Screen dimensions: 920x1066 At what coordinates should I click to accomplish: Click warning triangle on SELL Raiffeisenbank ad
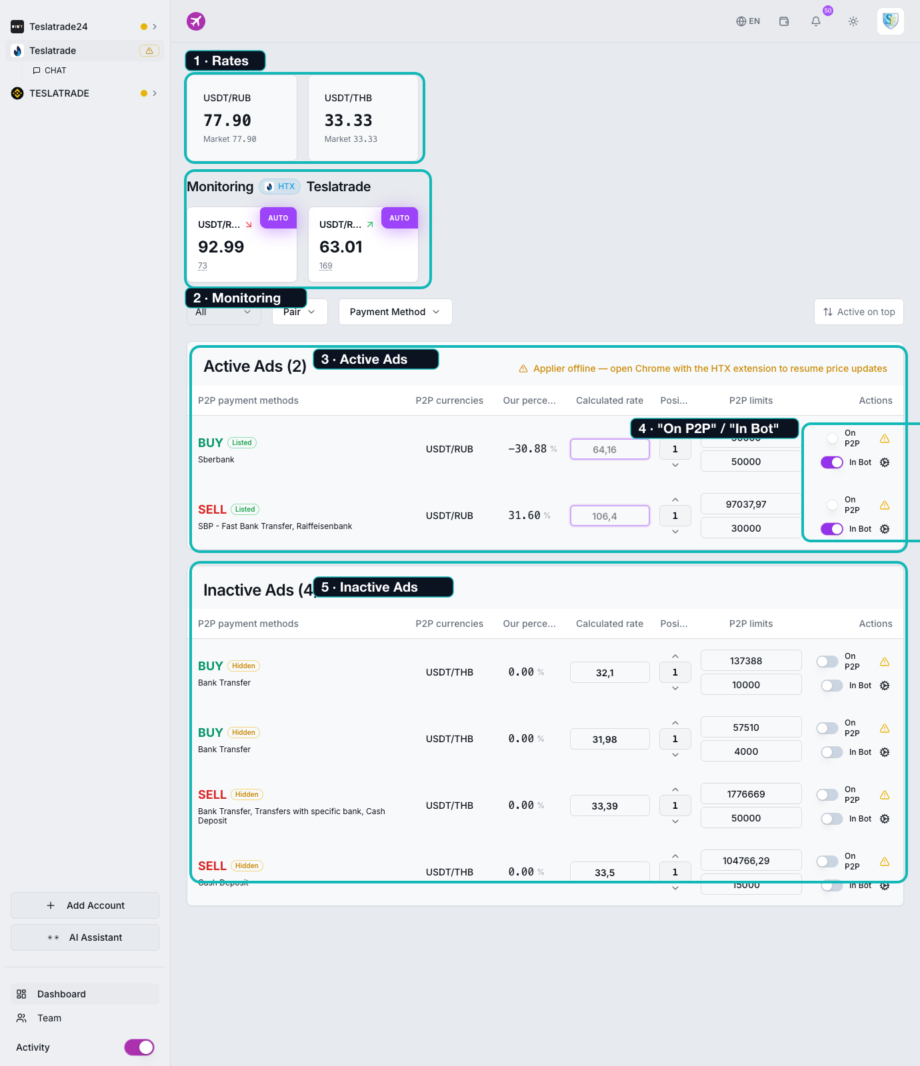(885, 505)
